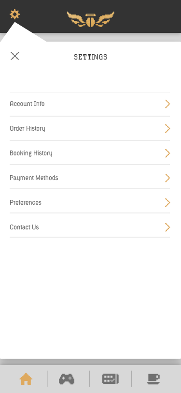Open the game controller tab
Viewport: 181px width, 393px height.
coord(67,379)
